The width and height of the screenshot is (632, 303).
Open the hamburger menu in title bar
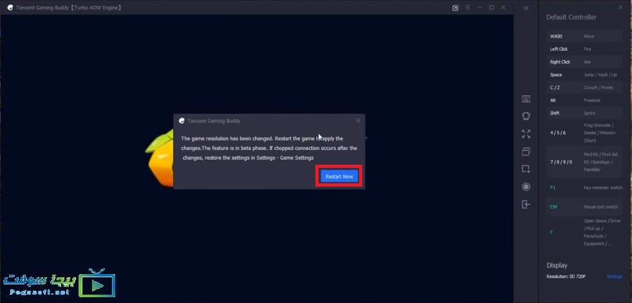coord(467,8)
